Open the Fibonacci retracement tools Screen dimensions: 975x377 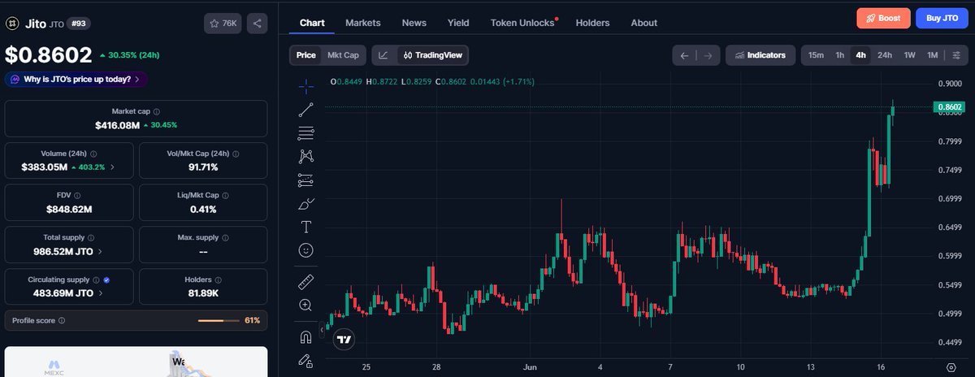click(x=305, y=132)
